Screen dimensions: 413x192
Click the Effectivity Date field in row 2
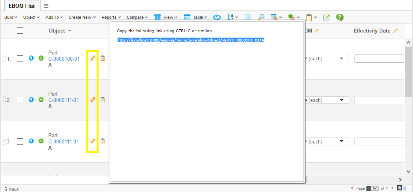click(x=379, y=100)
